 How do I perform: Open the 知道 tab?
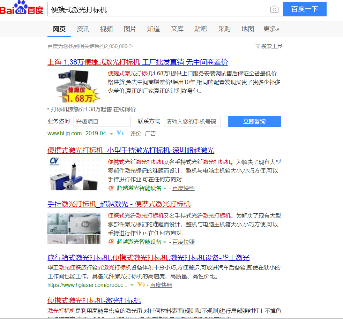point(153,29)
